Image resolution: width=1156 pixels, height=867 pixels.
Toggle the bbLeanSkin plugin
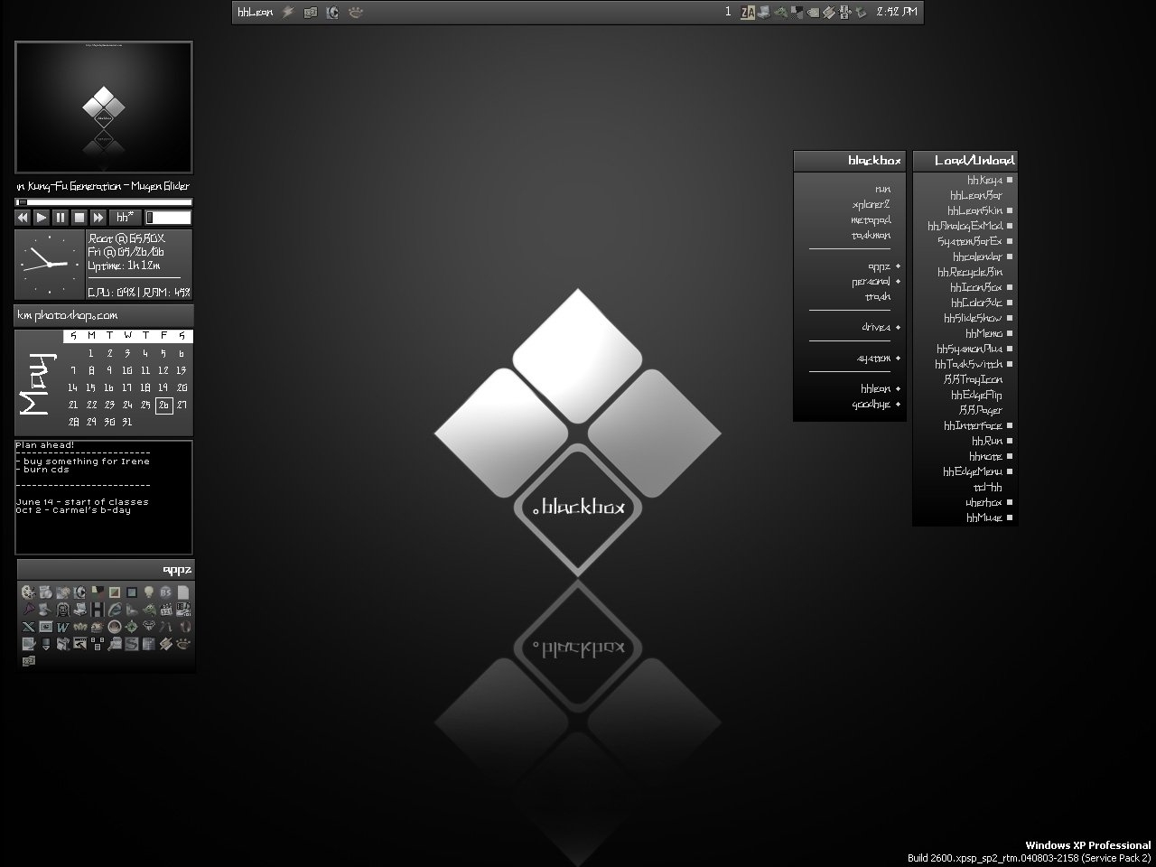[965, 210]
